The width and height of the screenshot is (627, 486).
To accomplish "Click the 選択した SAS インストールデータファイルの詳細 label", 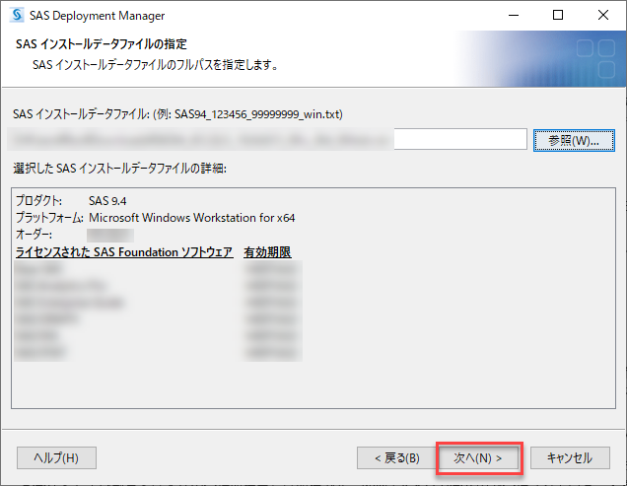I will [119, 169].
